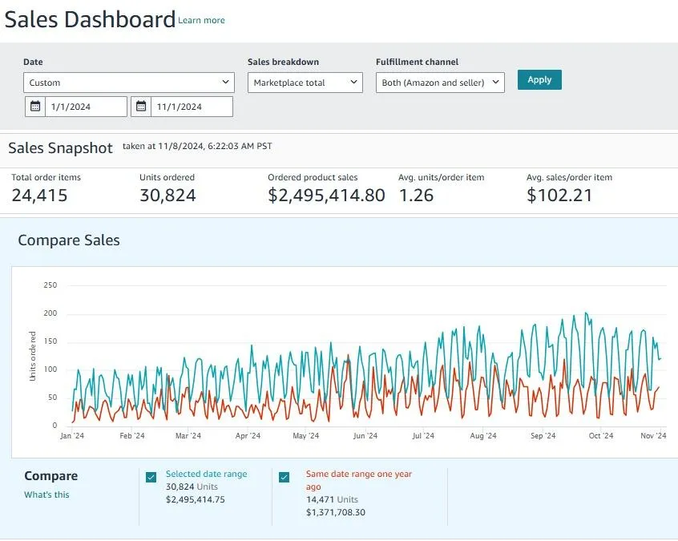Open the Sales breakdown dropdown
The height and width of the screenshot is (541, 678).
[305, 83]
